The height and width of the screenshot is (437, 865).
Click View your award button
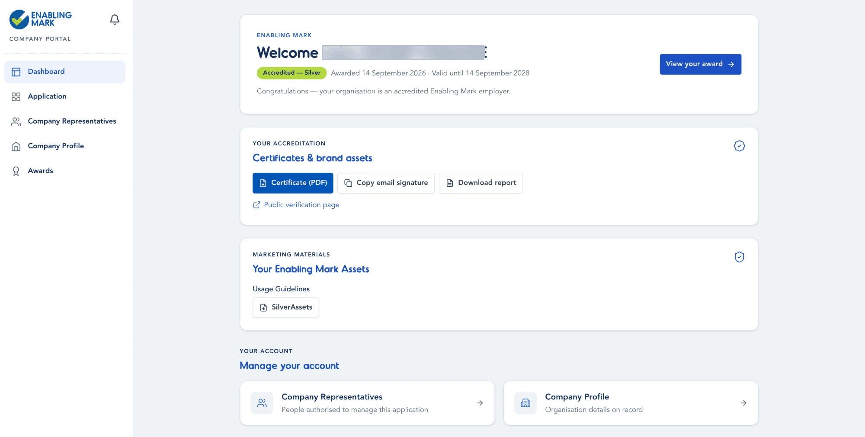tap(700, 64)
